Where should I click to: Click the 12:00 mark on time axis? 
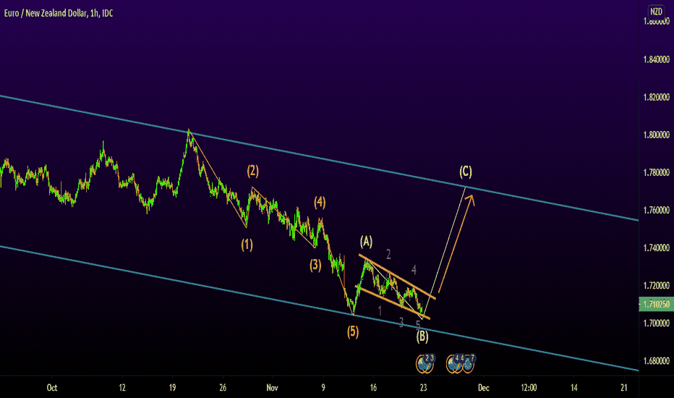coord(529,388)
